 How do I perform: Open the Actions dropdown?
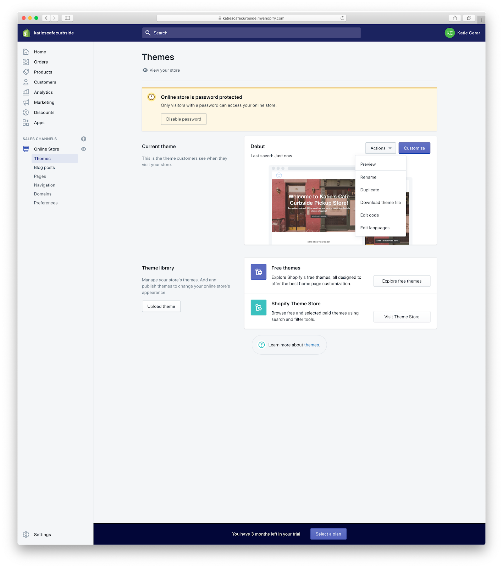point(381,148)
